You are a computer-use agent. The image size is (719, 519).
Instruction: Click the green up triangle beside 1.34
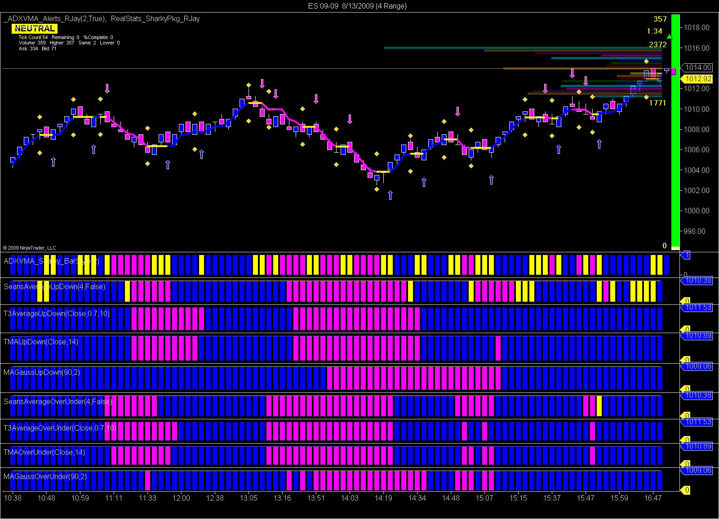(670, 36)
